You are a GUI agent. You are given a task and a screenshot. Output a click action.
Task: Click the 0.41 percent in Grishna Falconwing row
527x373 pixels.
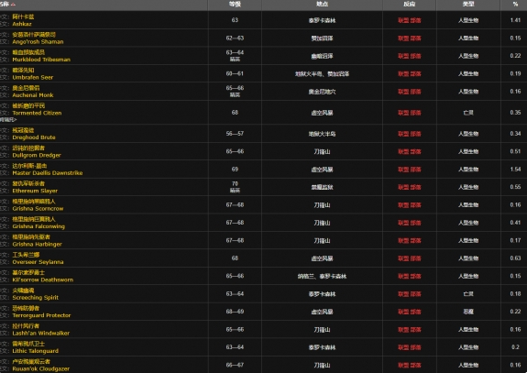[x=515, y=223]
